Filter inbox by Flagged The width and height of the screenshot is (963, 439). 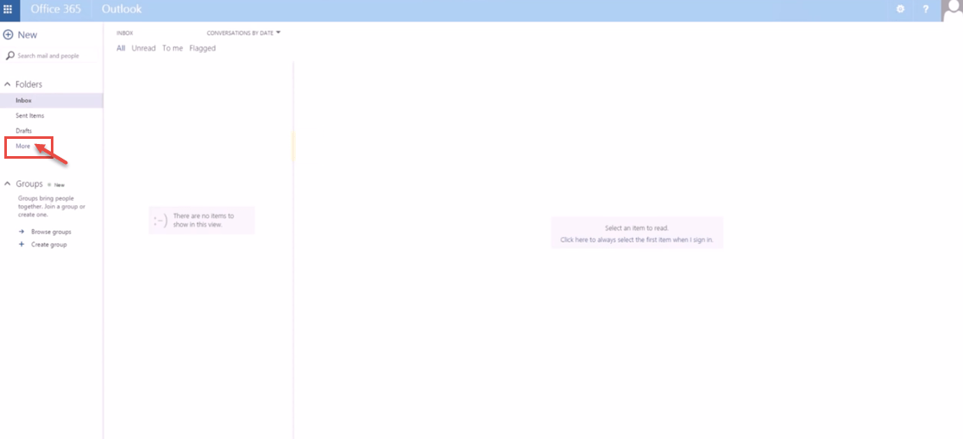tap(203, 48)
